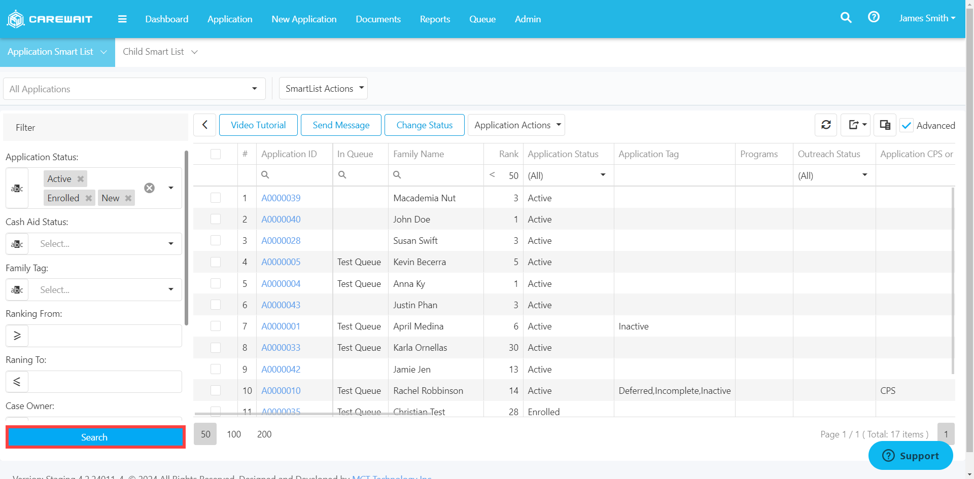Click the In Queue column search icon
Screen dimensions: 974x479
[342, 175]
